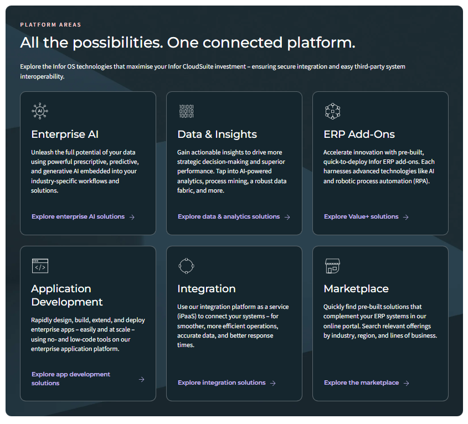The image size is (468, 424).
Task: Open Explore app development solutions link
Action: (x=71, y=379)
